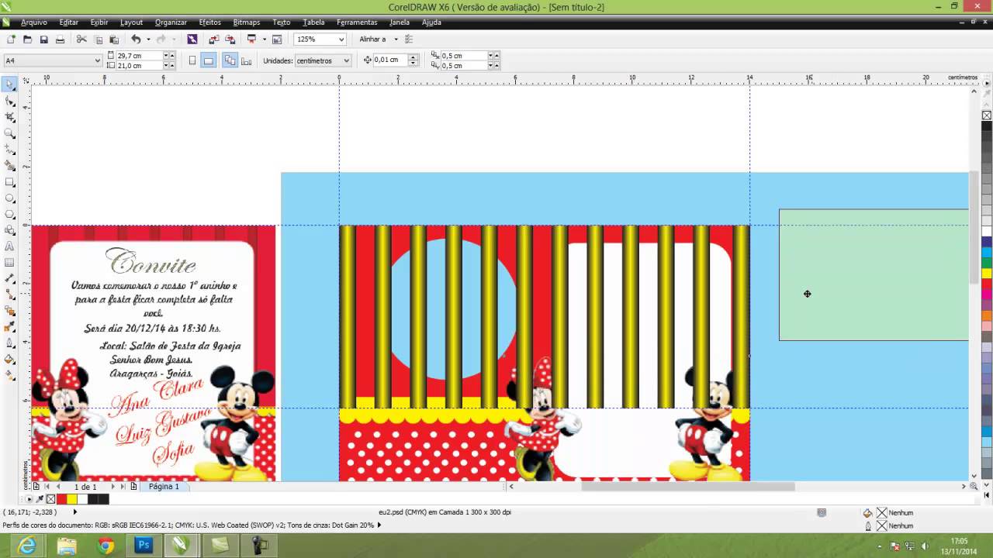Click the no-color X swatch in document palette
Viewport: 993px width, 558px height.
pos(51,499)
